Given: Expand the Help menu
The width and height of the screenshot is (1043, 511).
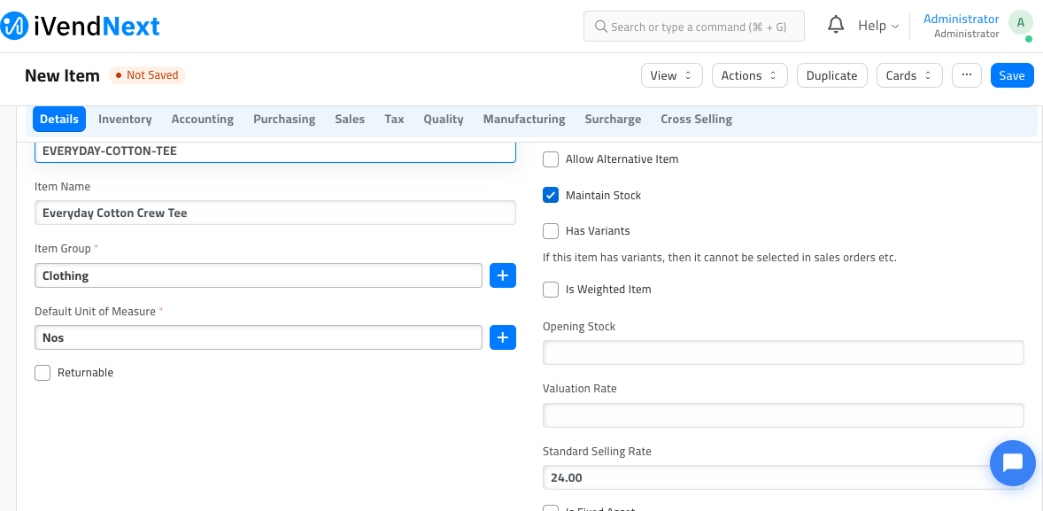Looking at the screenshot, I should (x=878, y=26).
